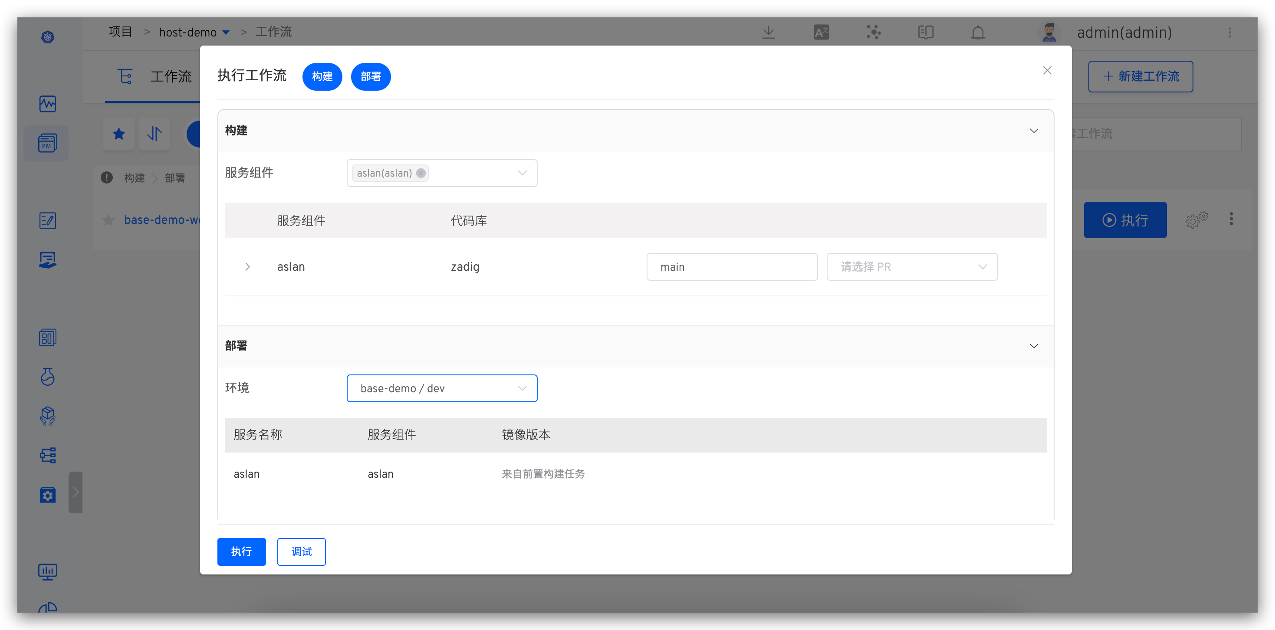Click the data overview monitor sidebar icon
Image resolution: width=1275 pixels, height=630 pixels.
click(x=47, y=571)
